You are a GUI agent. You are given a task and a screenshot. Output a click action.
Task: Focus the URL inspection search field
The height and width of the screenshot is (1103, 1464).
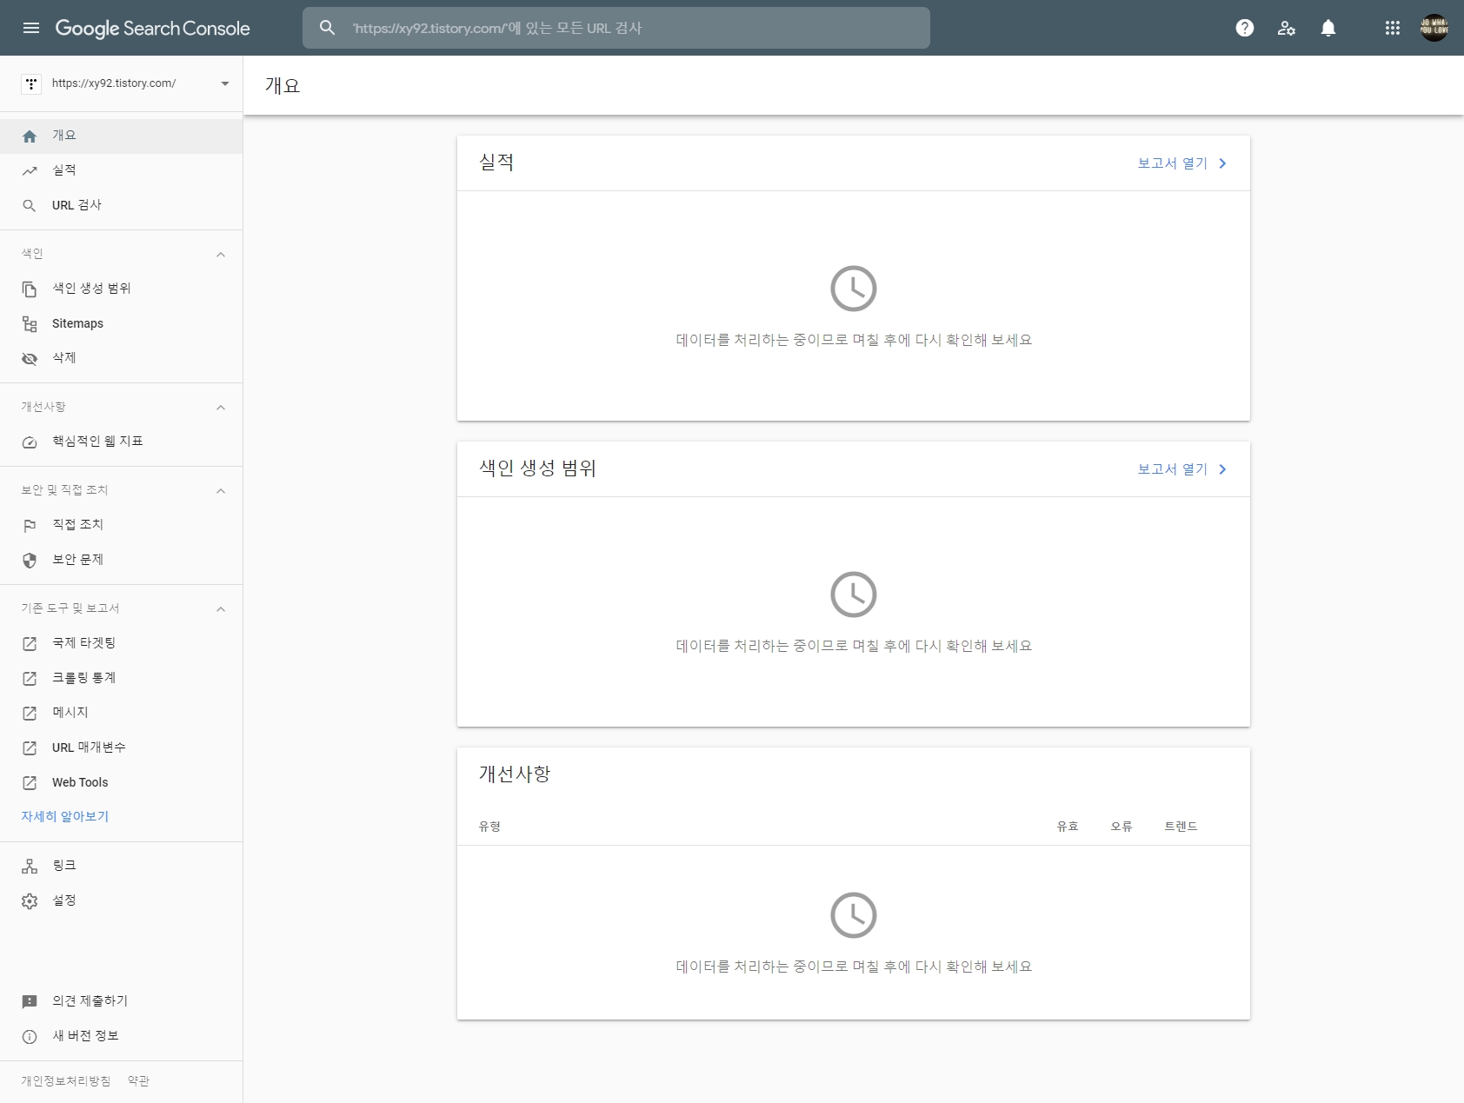[616, 28]
